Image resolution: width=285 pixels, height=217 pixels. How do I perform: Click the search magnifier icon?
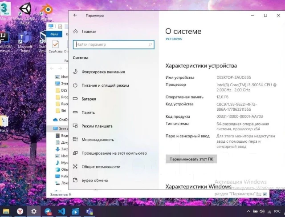[150, 44]
